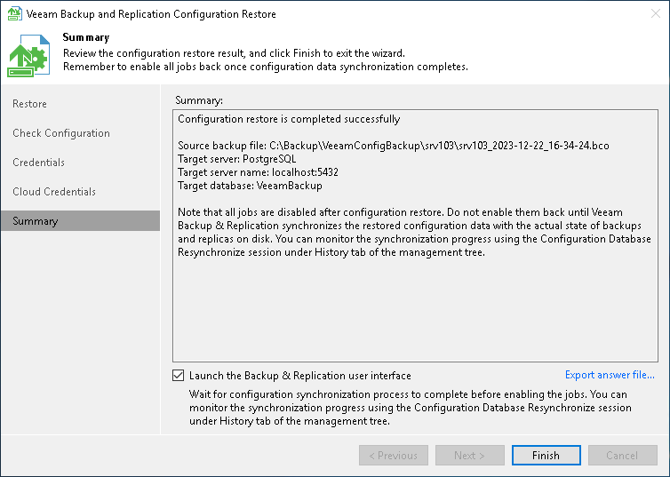The width and height of the screenshot is (670, 477).
Task: Click the Target database VeeamBackup line
Action: tap(250, 186)
